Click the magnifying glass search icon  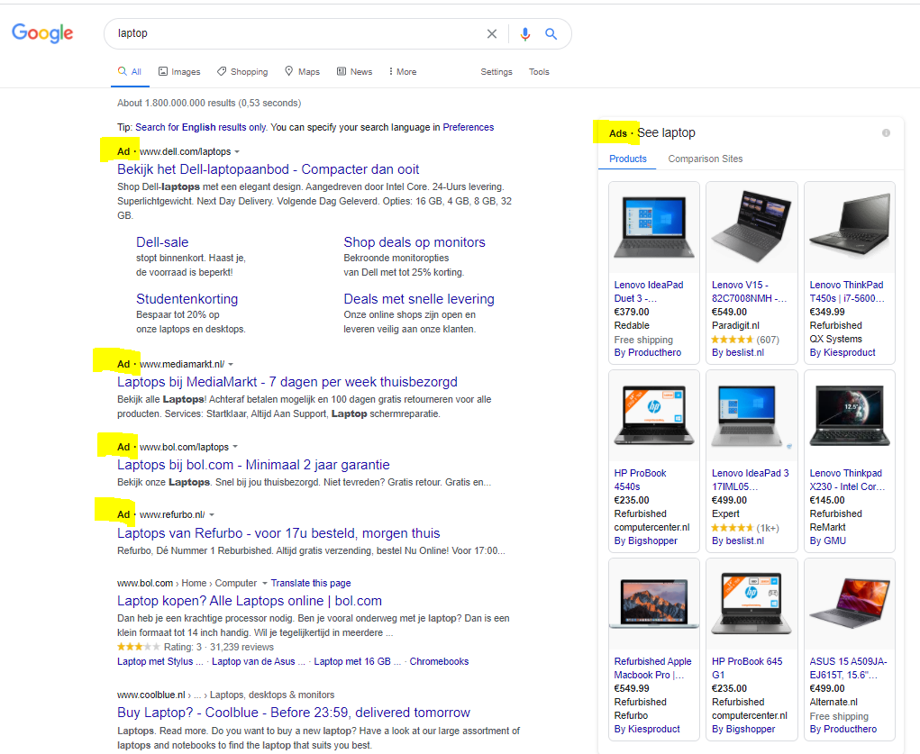[552, 33]
